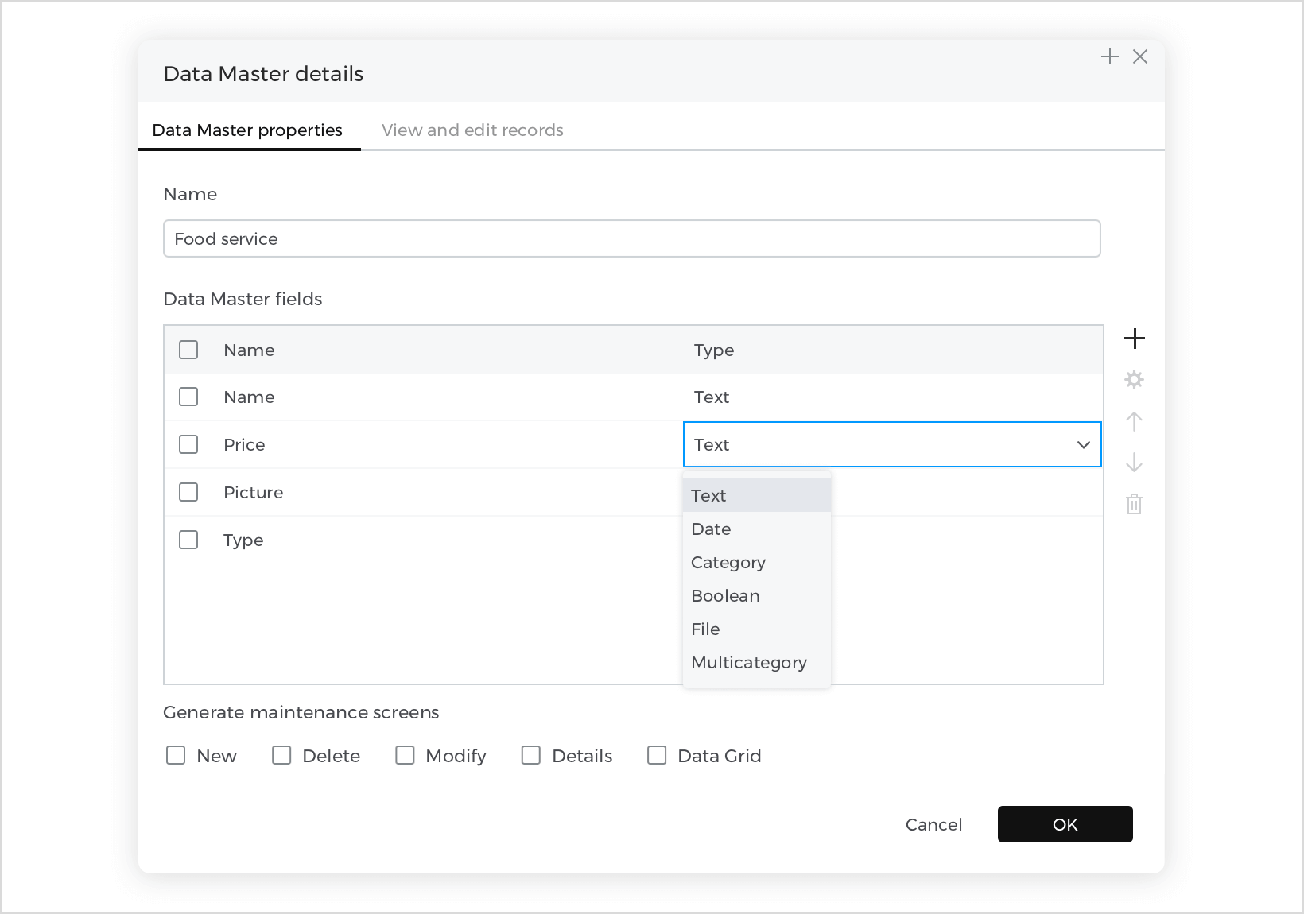Switch to Data Master properties tab
Screen dimensions: 1304x914
pos(247,130)
